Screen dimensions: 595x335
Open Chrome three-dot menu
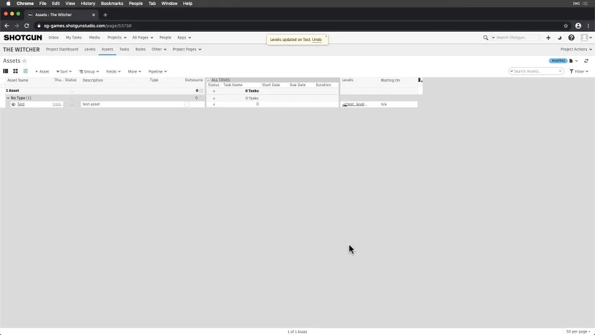coord(589,26)
